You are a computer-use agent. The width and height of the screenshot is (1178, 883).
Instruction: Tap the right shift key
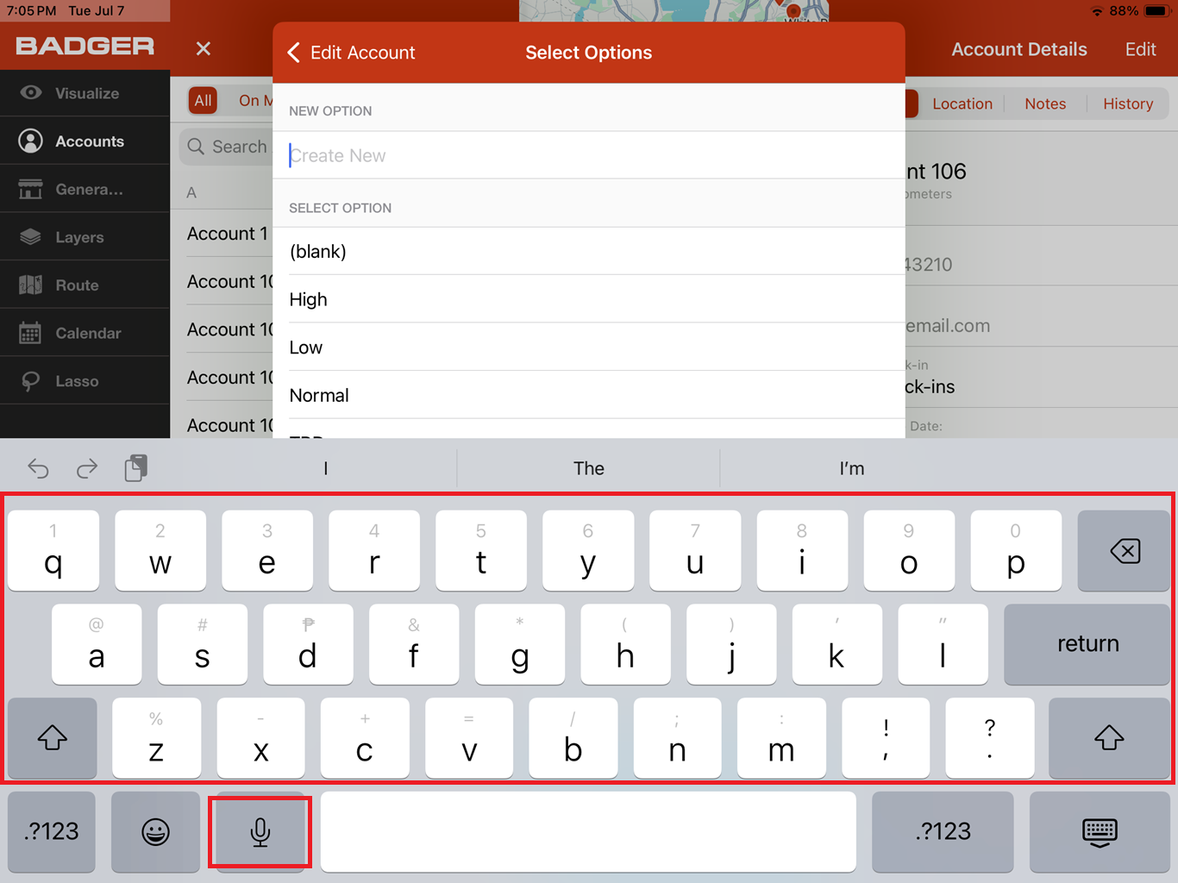(x=1109, y=737)
